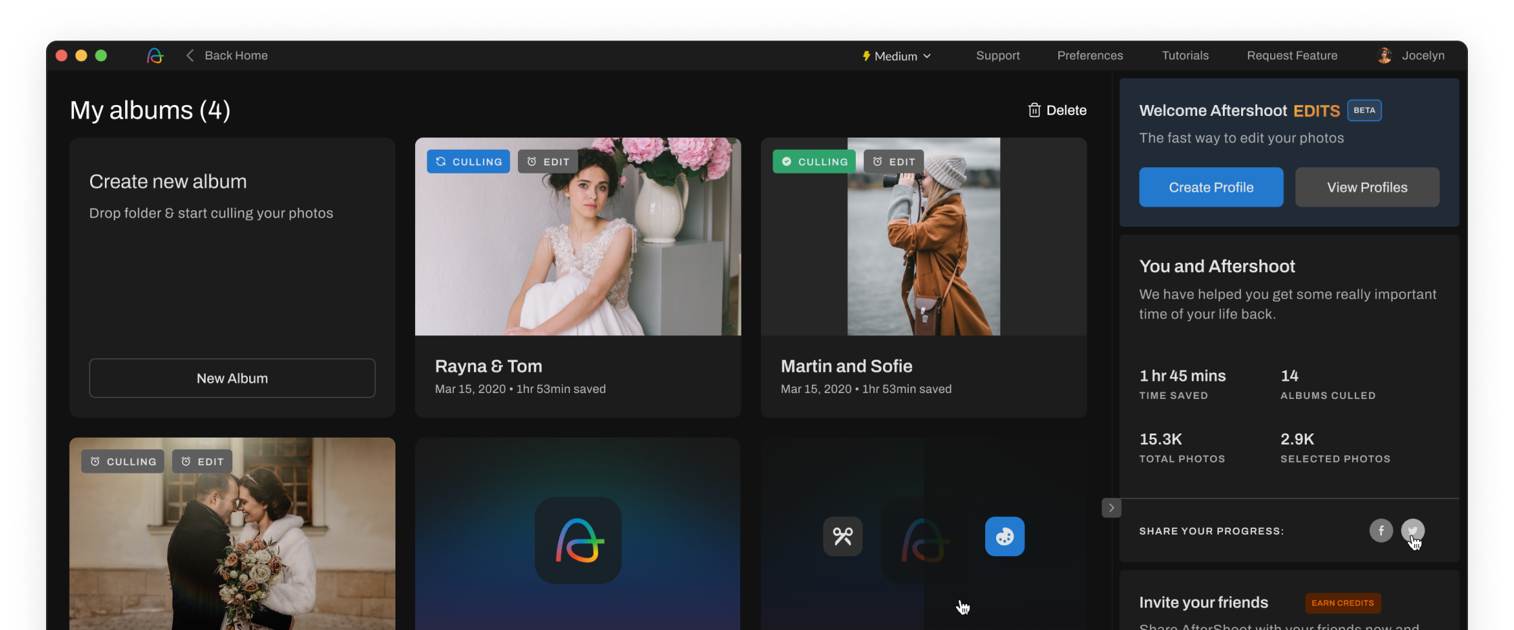Click the Invite your friends heading
The width and height of the screenshot is (1514, 630).
click(1203, 602)
